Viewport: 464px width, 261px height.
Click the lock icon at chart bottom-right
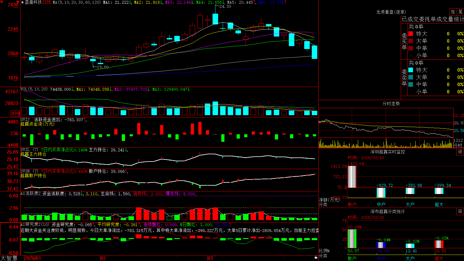(x=316, y=257)
